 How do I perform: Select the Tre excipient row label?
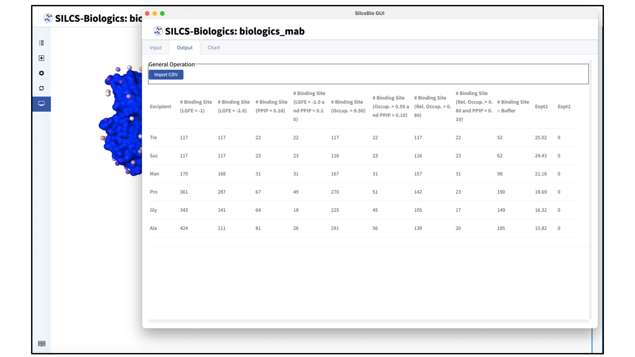click(153, 138)
